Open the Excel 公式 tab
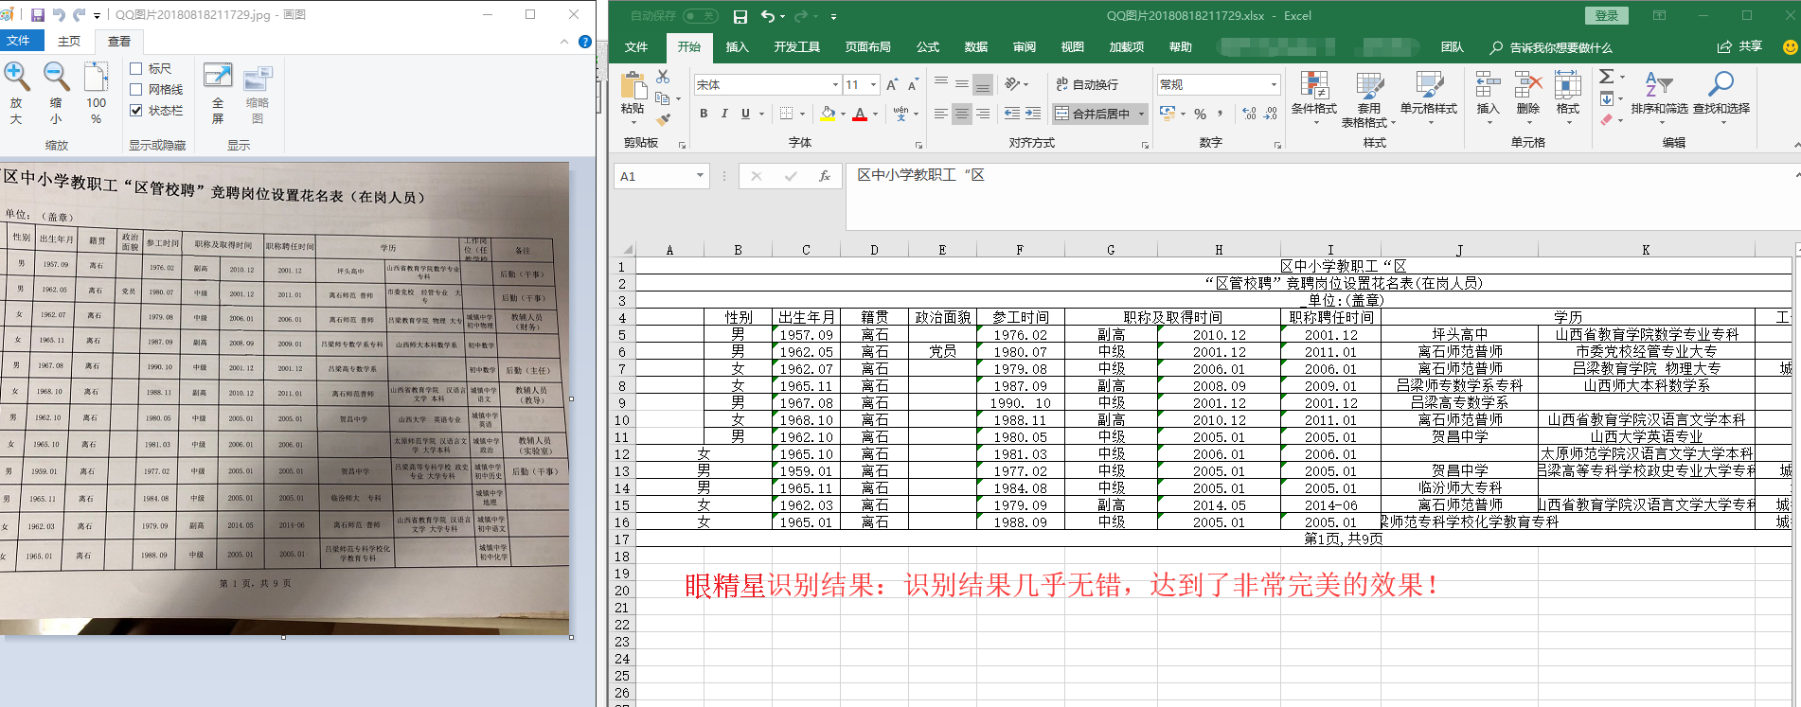The width and height of the screenshot is (1801, 707). [928, 47]
